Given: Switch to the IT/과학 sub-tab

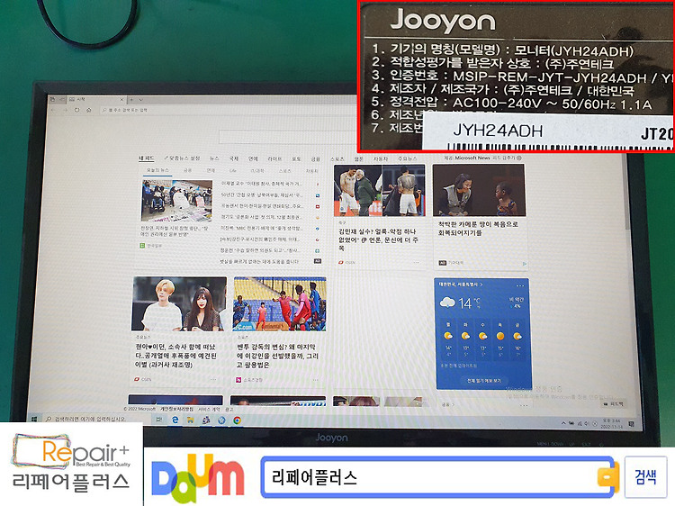Looking at the screenshot, I should [257, 170].
